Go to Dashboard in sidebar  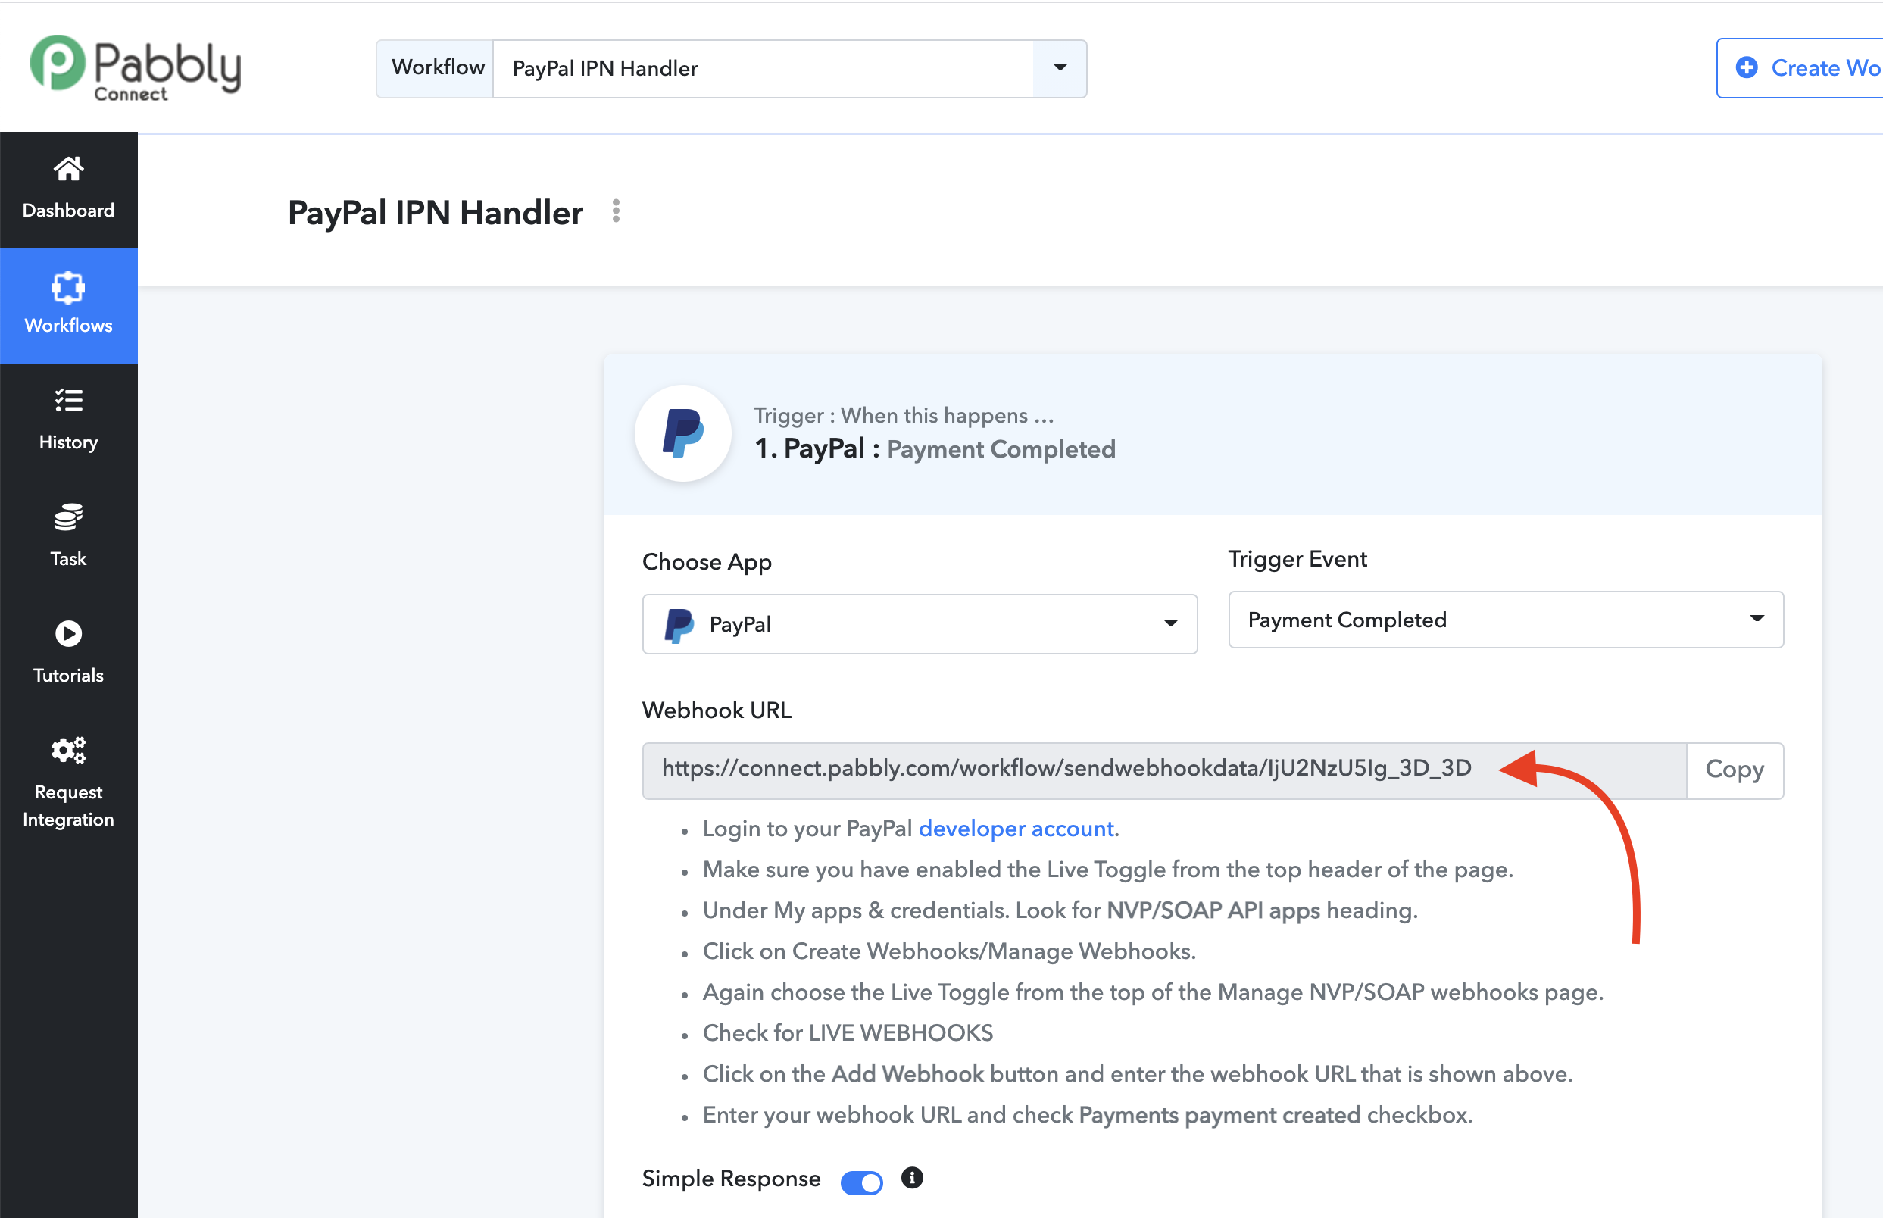coord(69,190)
